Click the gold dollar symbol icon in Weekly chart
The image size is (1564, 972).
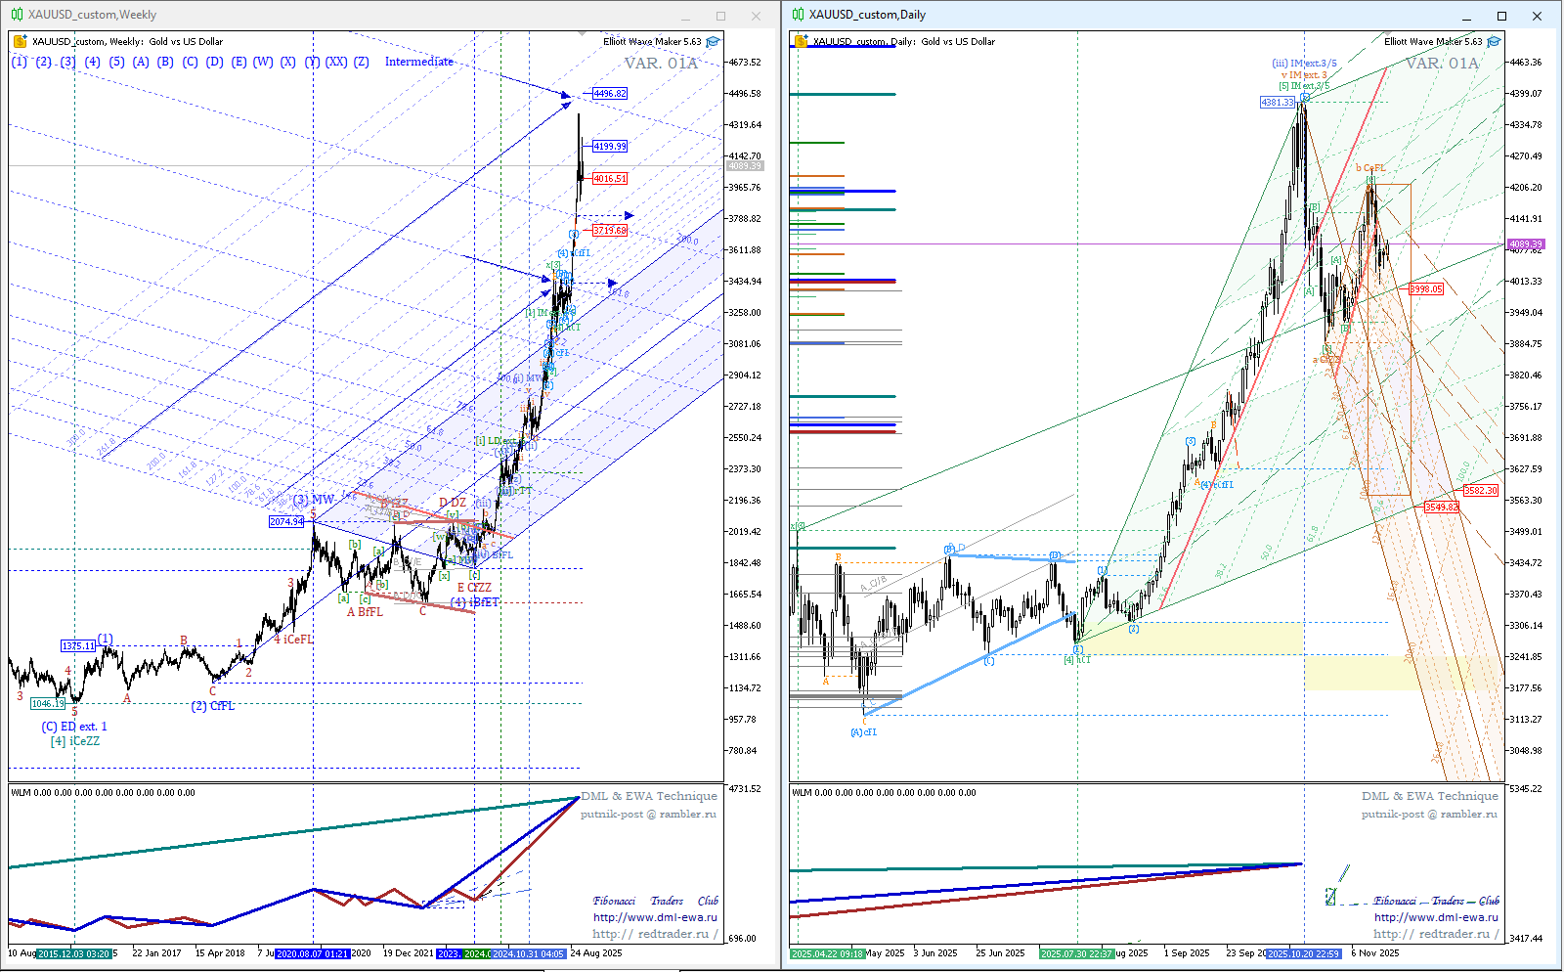(20, 42)
